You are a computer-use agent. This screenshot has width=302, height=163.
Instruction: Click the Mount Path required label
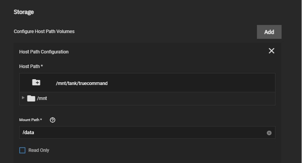[x=30, y=120]
